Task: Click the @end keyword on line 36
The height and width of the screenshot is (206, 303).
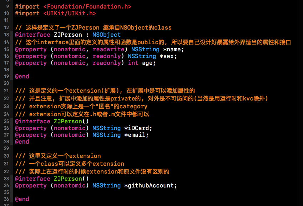Action: click(x=22, y=199)
